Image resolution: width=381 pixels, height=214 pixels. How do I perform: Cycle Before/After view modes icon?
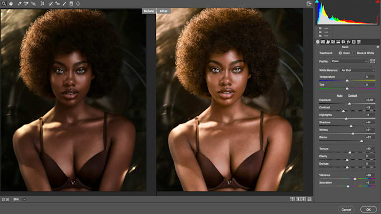click(x=292, y=199)
